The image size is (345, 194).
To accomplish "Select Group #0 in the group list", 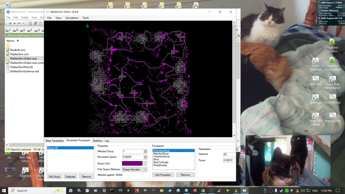I will [70, 148].
